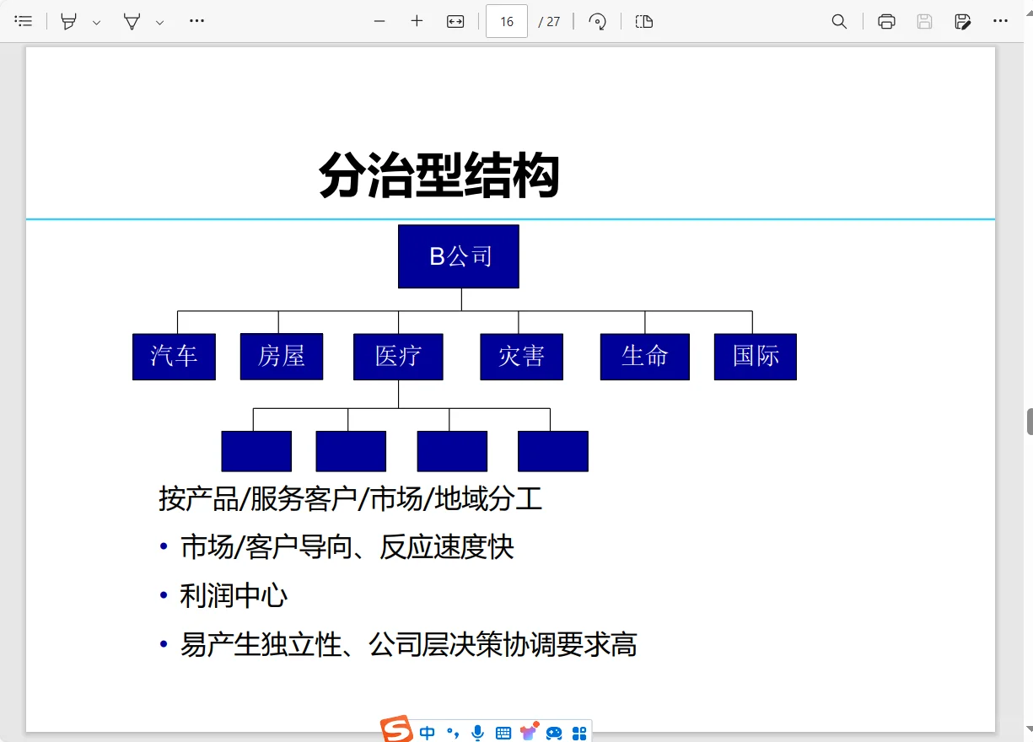Zoom out of the document
This screenshot has height=742, width=1033.
point(379,21)
